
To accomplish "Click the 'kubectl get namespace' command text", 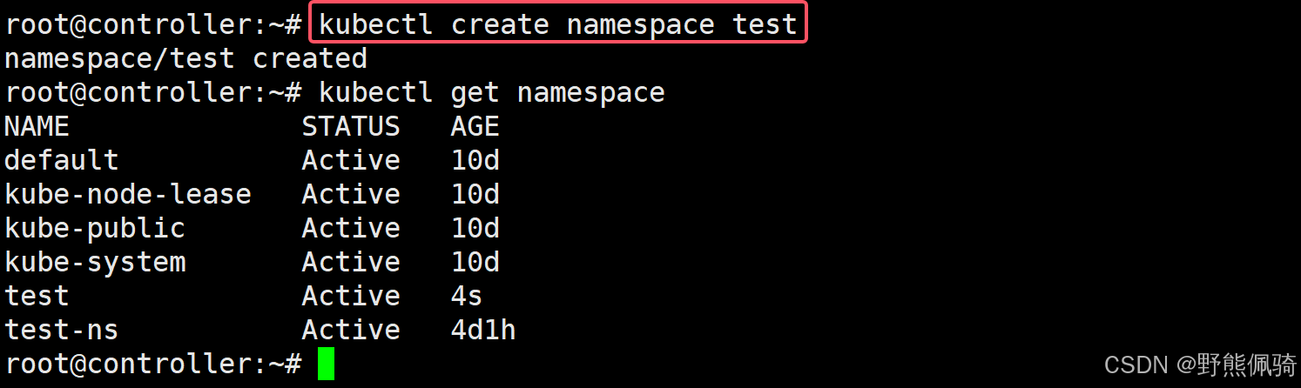I will click(x=492, y=92).
